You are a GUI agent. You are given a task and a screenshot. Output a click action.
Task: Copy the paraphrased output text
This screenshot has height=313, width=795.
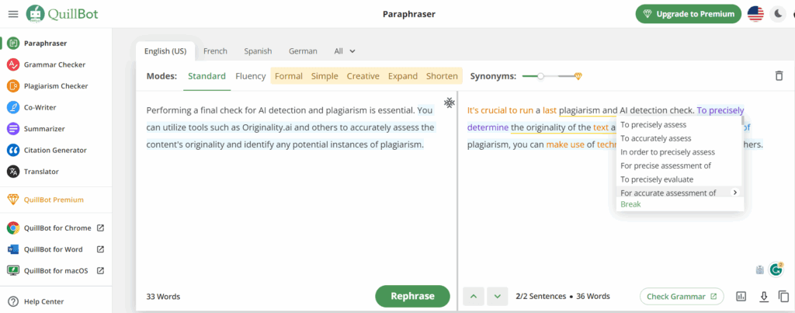point(783,296)
